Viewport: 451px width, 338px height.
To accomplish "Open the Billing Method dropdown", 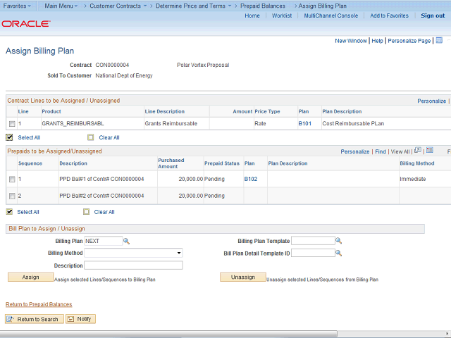I will (133, 253).
